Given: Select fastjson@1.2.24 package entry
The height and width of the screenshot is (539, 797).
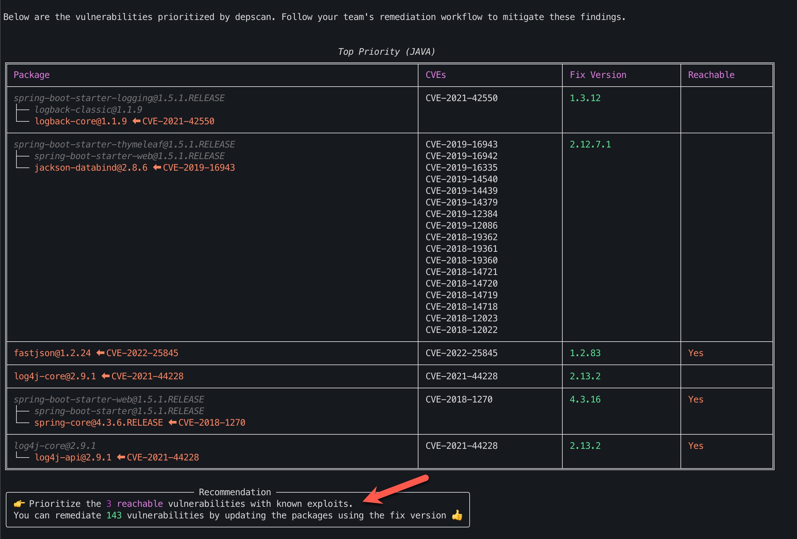Looking at the screenshot, I should 52,353.
